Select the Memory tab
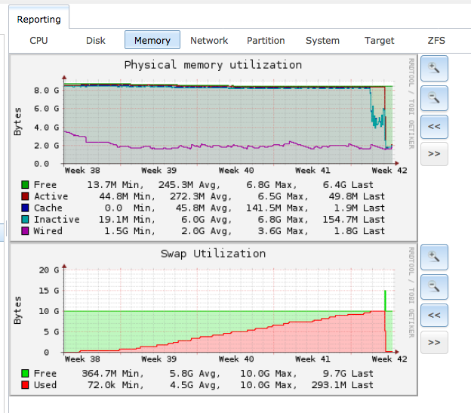 tap(152, 41)
